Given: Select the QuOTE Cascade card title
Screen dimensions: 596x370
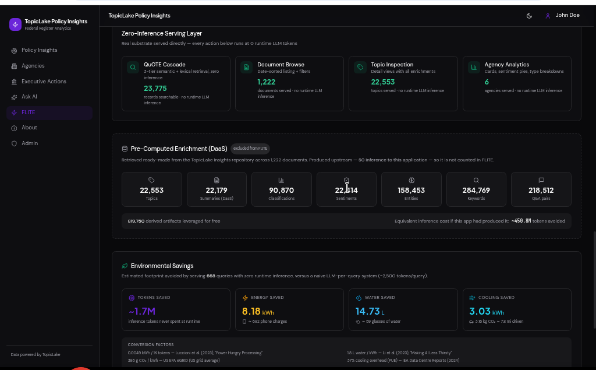Looking at the screenshot, I should coord(165,65).
